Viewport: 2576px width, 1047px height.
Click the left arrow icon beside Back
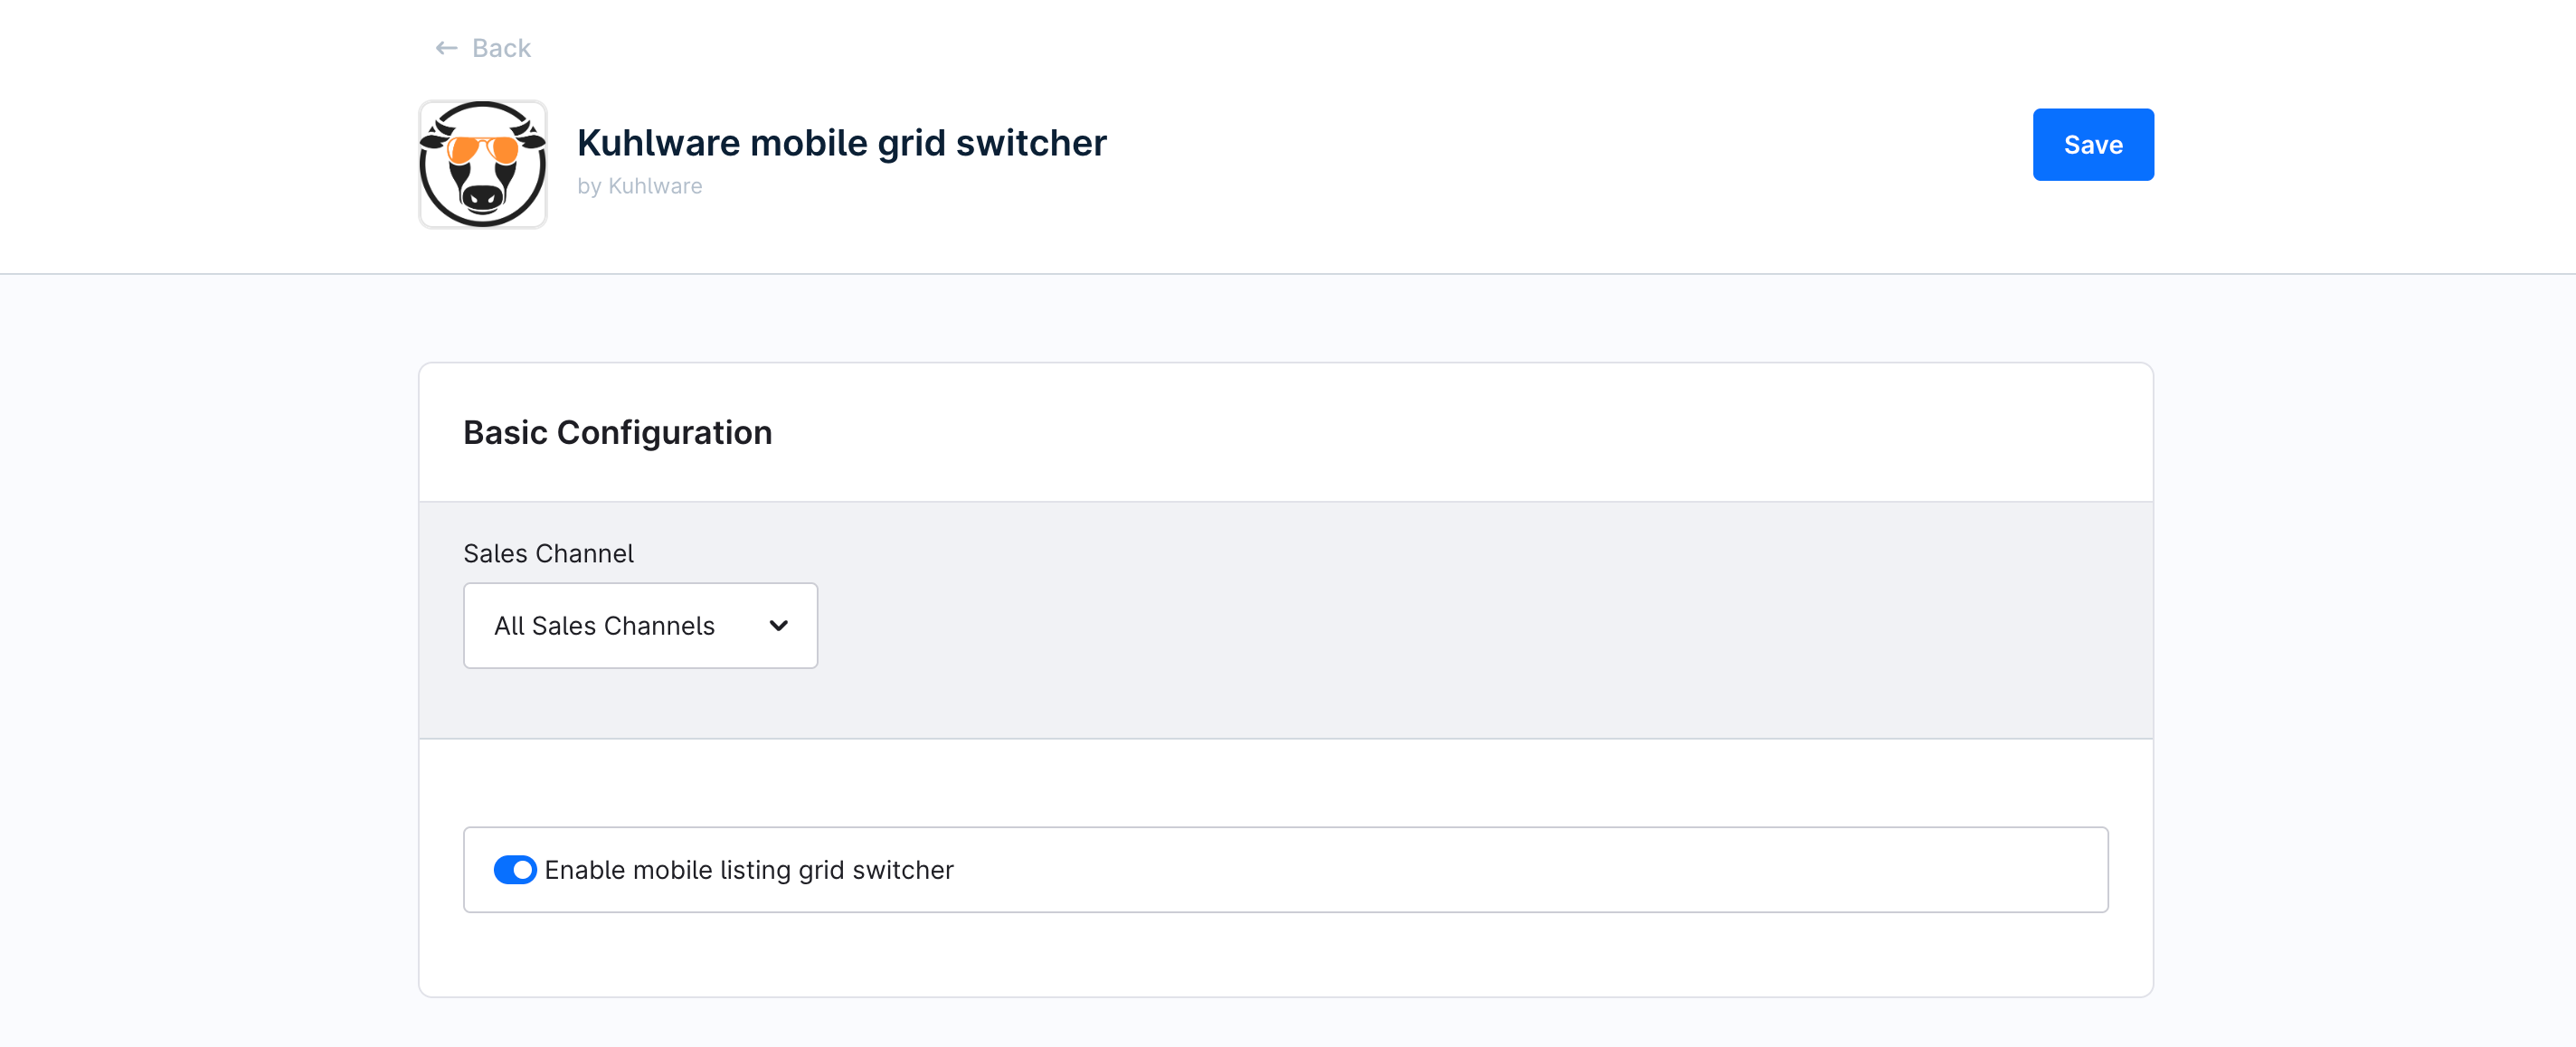pyautogui.click(x=446, y=48)
